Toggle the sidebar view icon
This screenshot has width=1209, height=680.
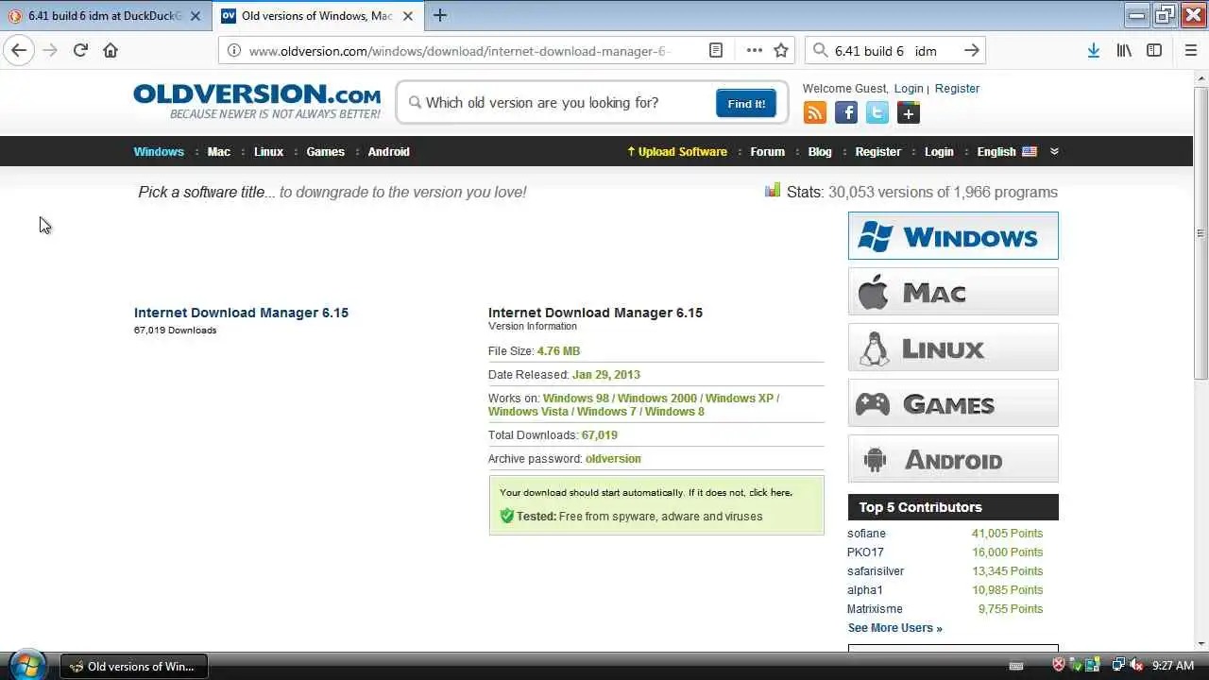tap(1154, 51)
